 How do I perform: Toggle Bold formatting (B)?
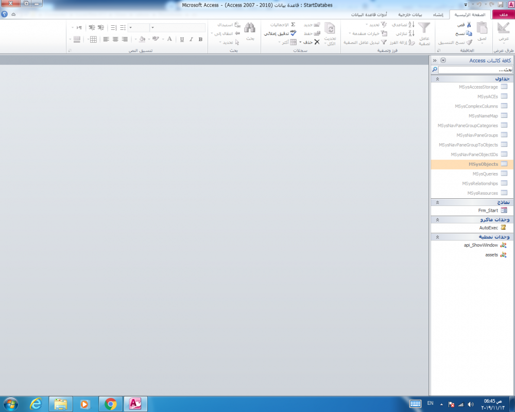coord(200,40)
